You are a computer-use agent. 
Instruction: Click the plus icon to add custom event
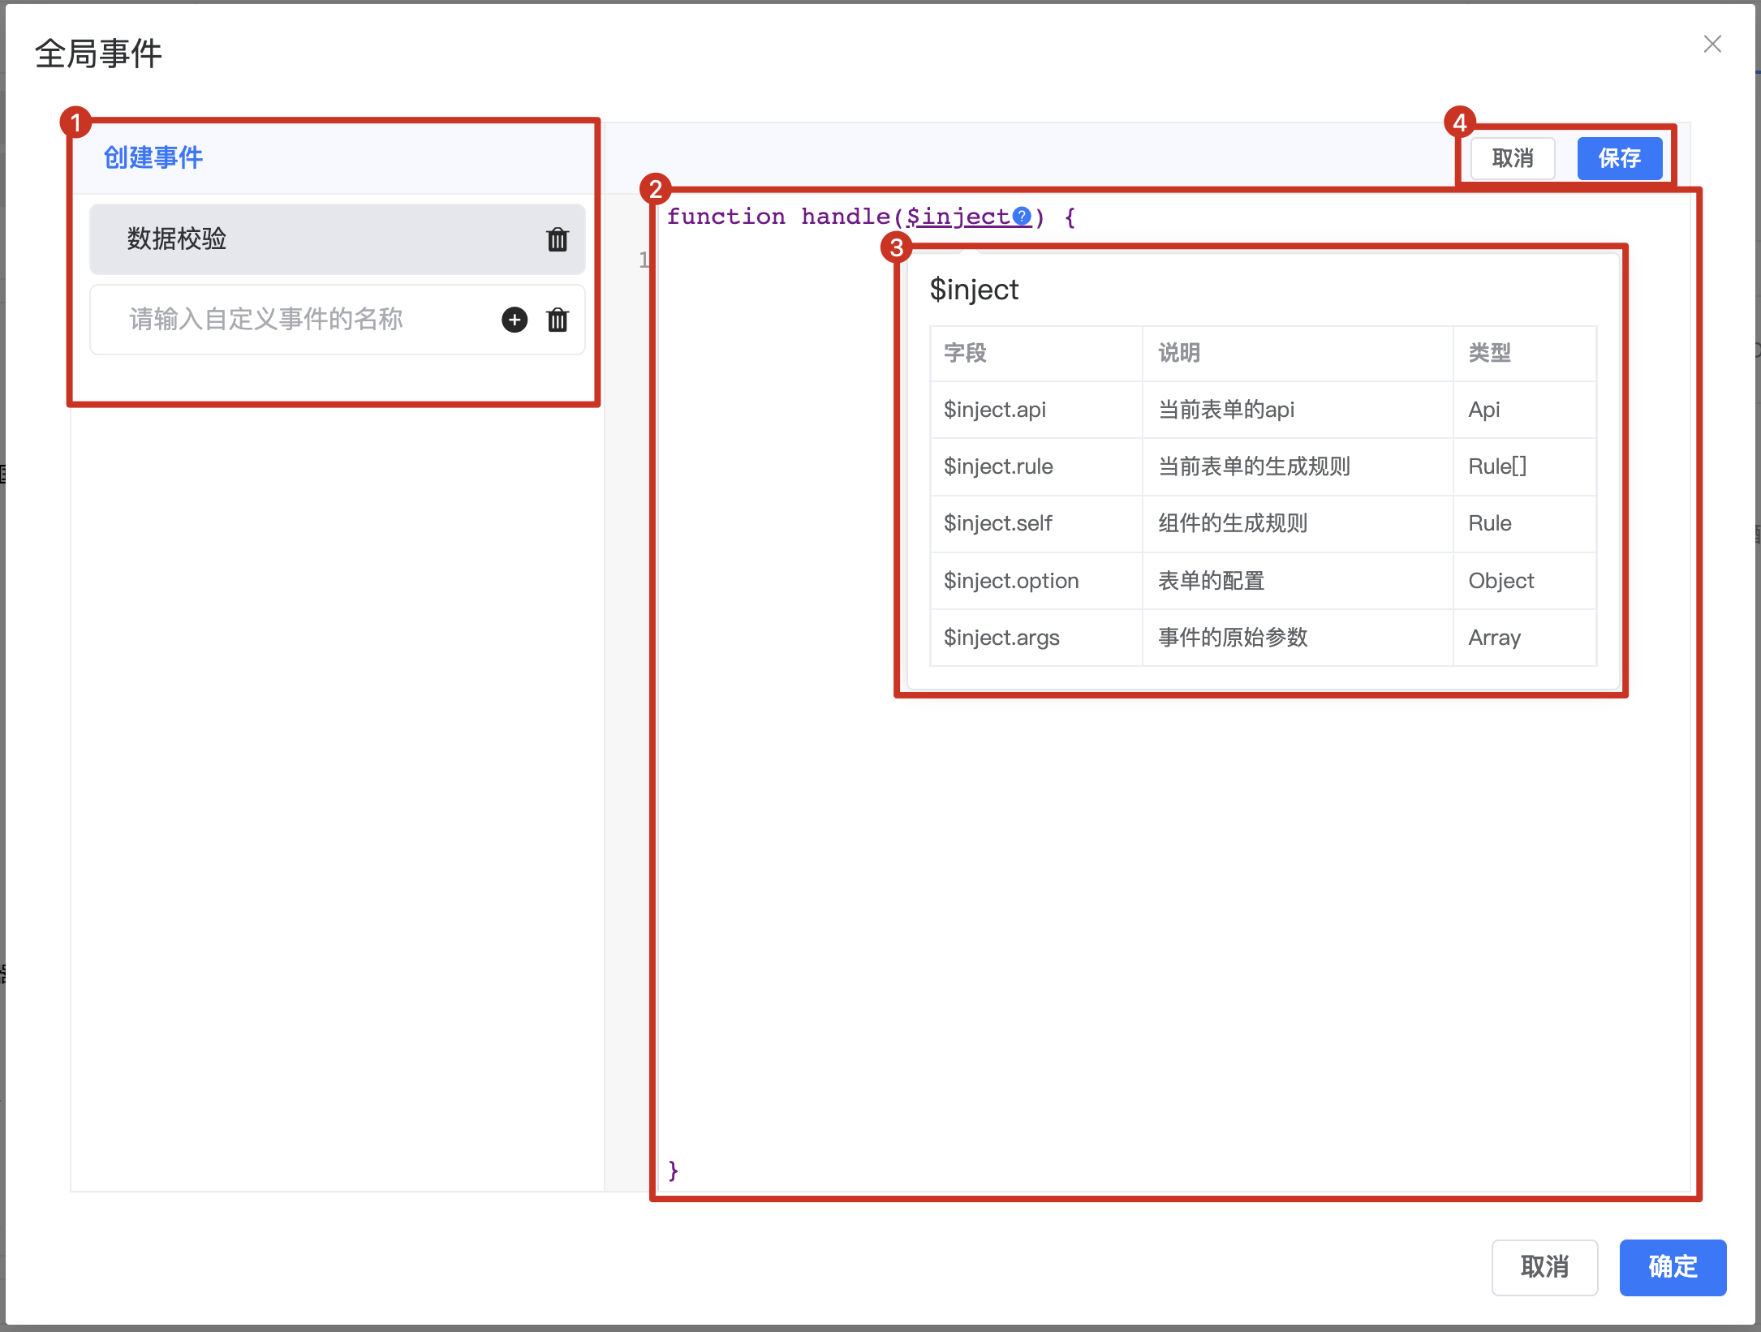pos(515,320)
